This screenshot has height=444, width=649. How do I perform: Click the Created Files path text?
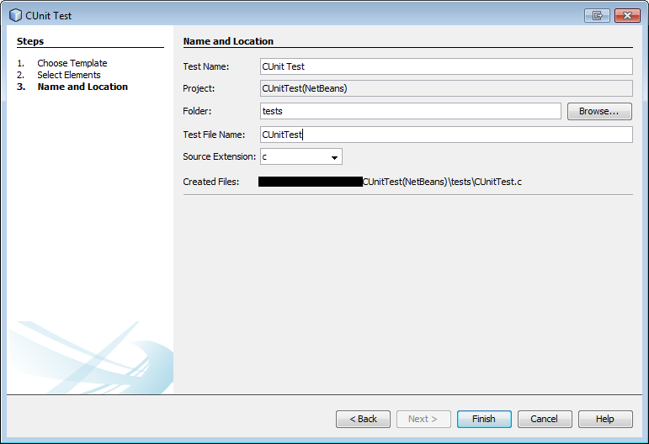[442, 182]
